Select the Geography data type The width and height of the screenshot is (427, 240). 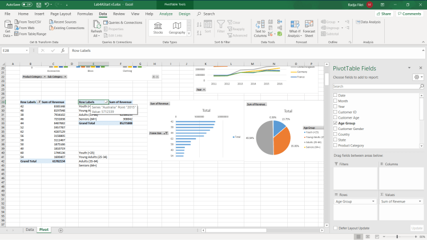(177, 27)
